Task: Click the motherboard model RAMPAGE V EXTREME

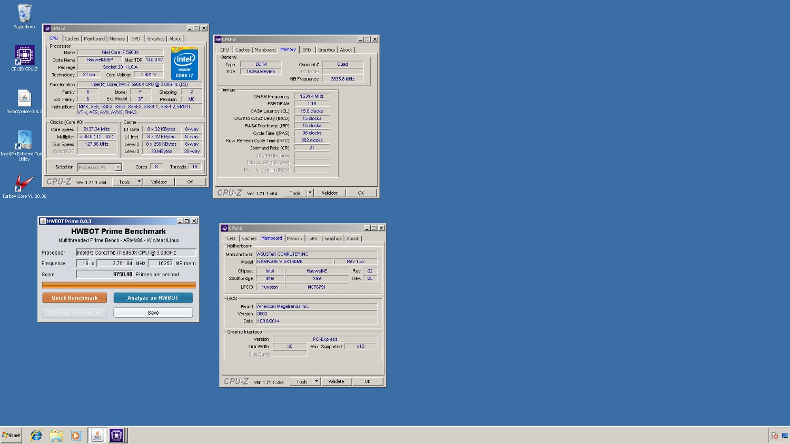Action: pyautogui.click(x=294, y=261)
